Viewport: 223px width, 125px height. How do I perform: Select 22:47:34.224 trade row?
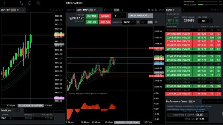point(193,94)
